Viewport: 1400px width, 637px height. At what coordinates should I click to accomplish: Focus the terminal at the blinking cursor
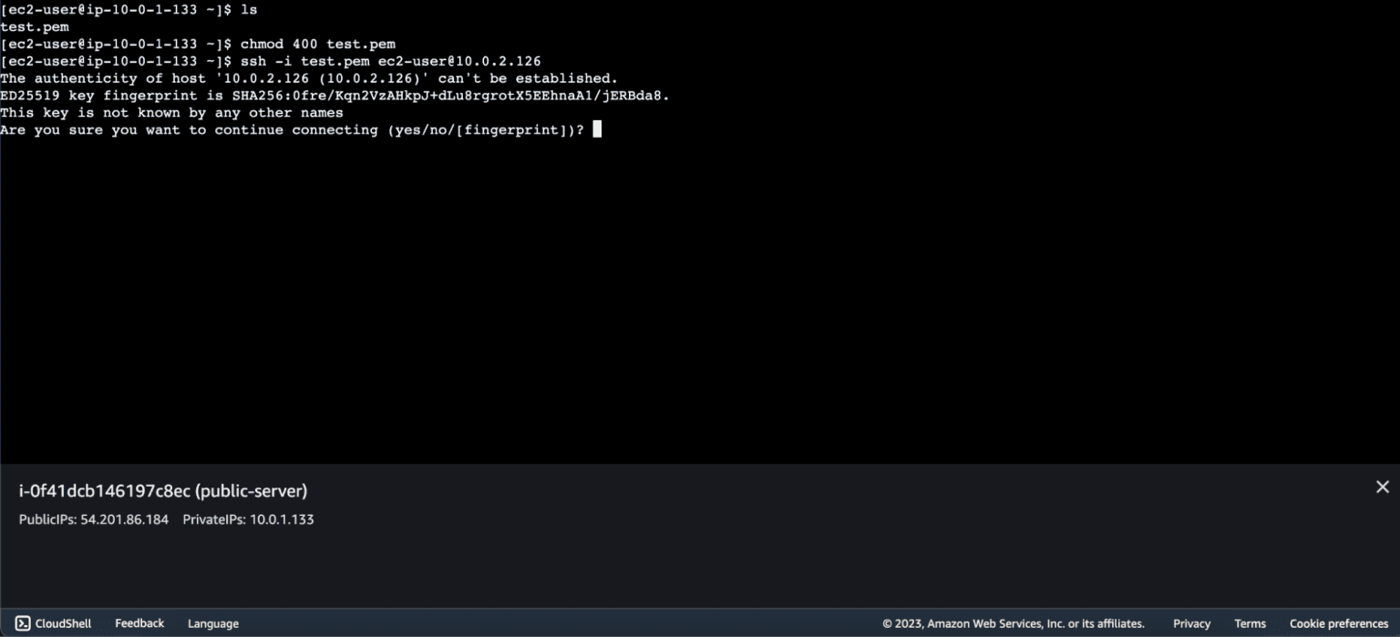pyautogui.click(x=597, y=129)
